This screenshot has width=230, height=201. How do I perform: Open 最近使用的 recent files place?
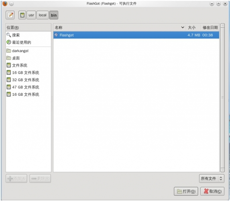(28, 42)
